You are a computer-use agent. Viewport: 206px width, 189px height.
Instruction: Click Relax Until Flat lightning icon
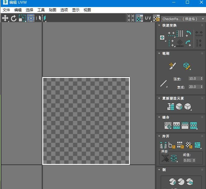[179, 107]
